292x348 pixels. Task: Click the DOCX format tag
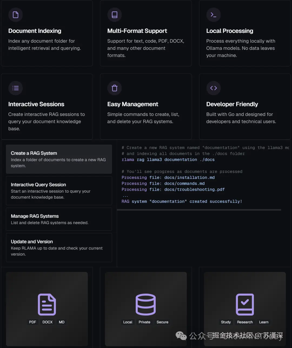[48, 322]
